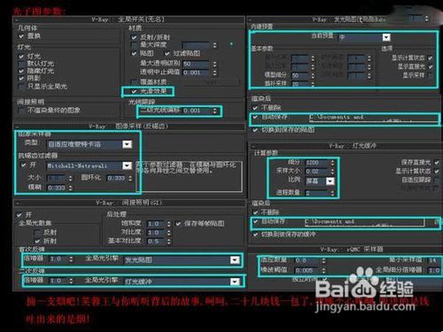Viewport: 443px width, 332px height.
Task: Adjust the 饱和度 spinner arrows
Action: (168, 224)
